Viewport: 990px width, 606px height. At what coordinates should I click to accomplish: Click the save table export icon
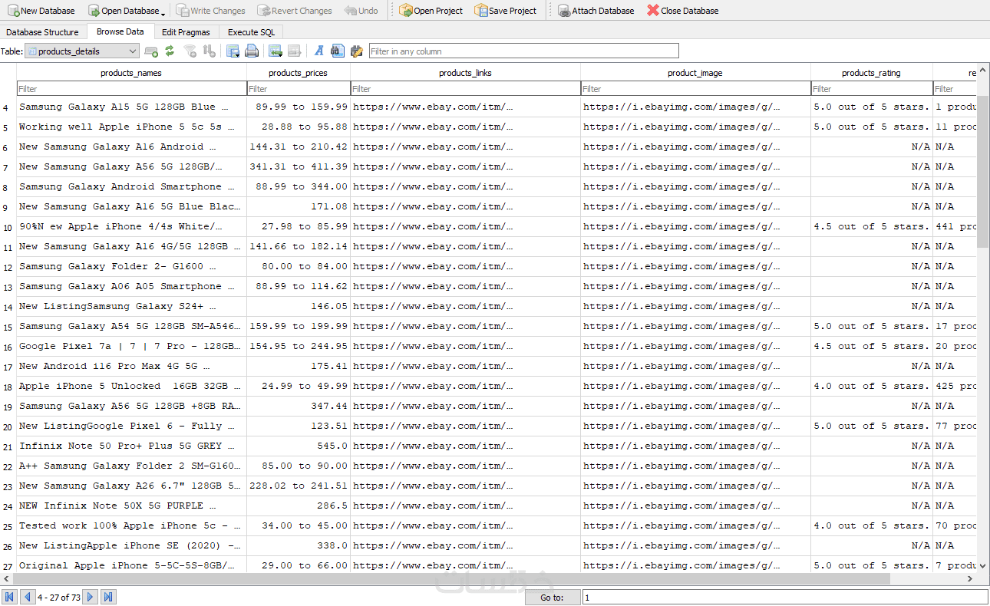[x=233, y=51]
